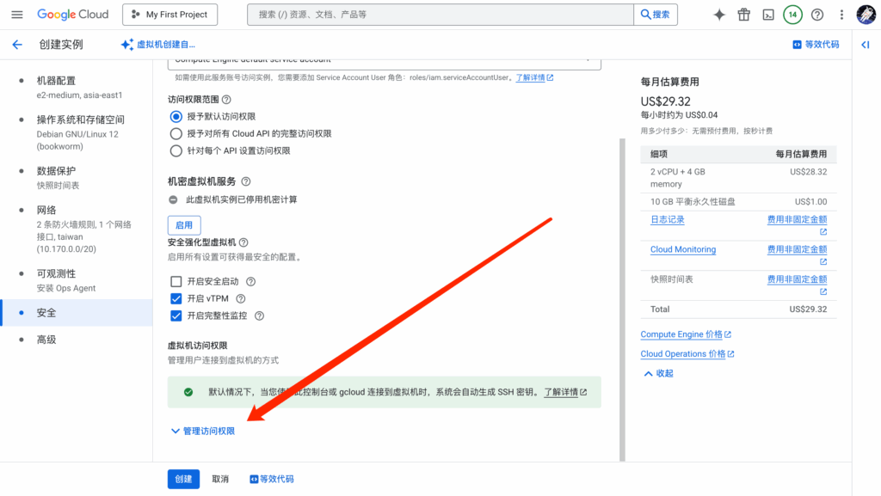This screenshot has height=496, width=881.
Task: Open the main navigation hamburger menu
Action: pos(17,15)
